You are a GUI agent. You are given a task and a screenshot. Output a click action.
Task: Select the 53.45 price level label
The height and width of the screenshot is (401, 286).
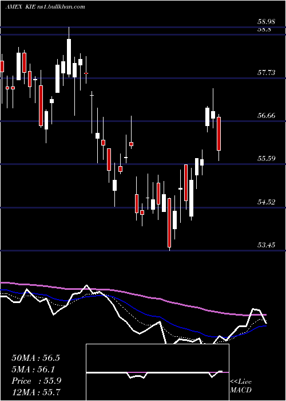coord(266,245)
